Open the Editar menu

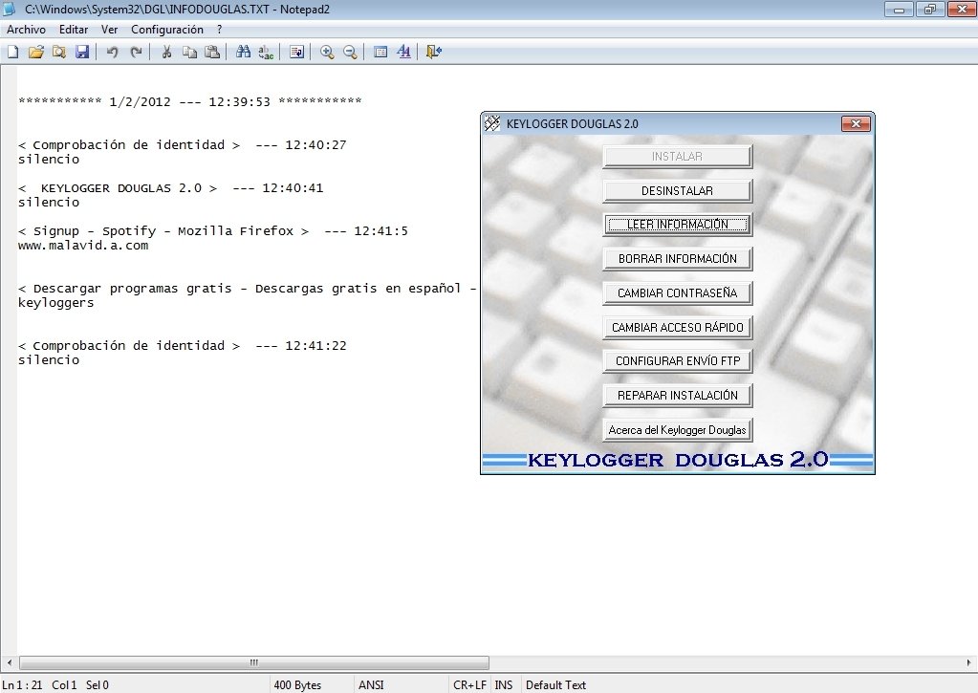click(74, 30)
